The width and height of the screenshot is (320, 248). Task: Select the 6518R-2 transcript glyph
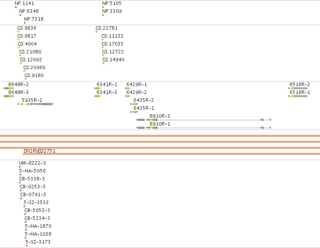(298, 88)
